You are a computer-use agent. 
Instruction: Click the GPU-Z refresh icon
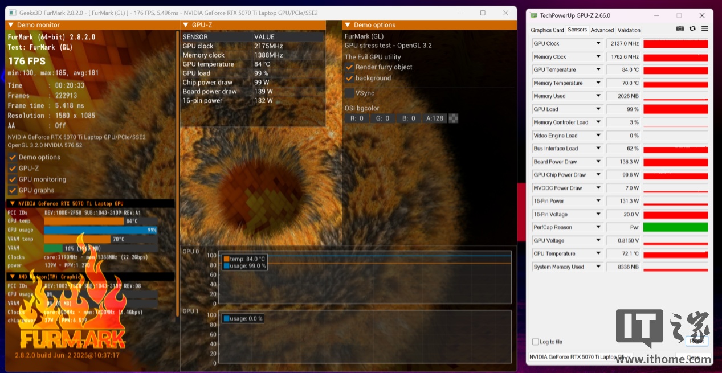[x=692, y=28]
